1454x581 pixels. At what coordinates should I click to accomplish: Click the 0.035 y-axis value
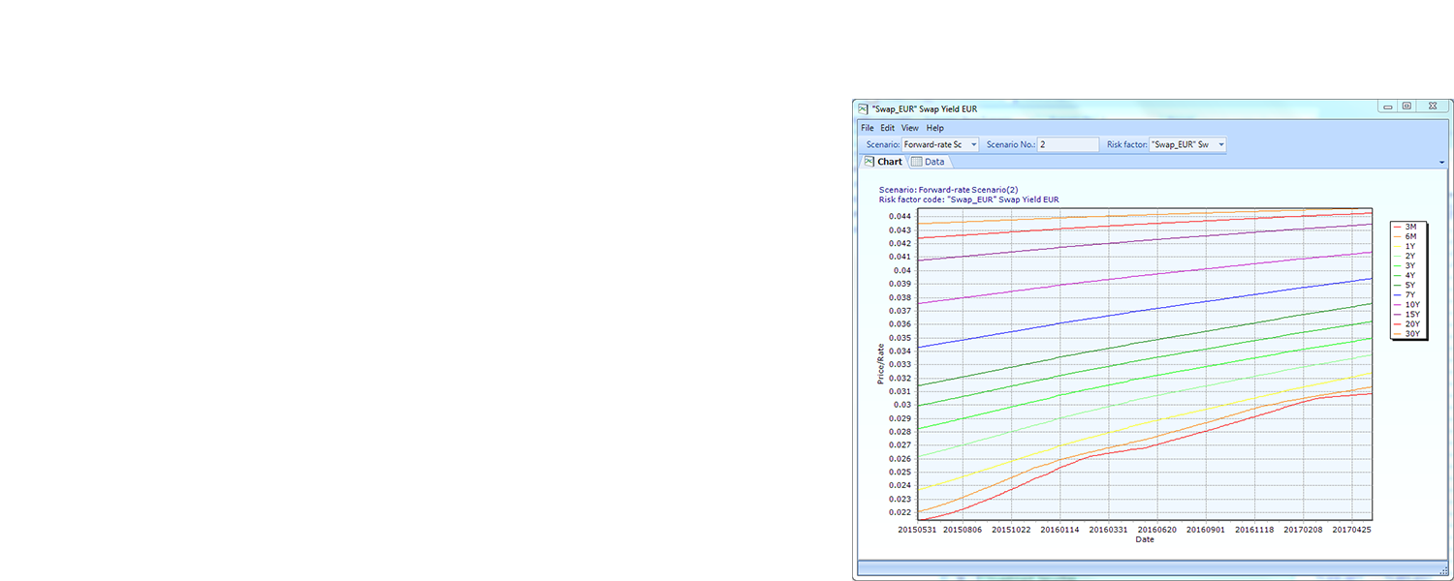click(x=899, y=338)
